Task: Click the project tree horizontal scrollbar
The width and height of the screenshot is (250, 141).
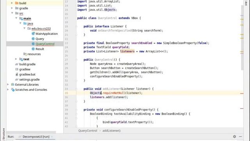Action: click(x=31, y=132)
